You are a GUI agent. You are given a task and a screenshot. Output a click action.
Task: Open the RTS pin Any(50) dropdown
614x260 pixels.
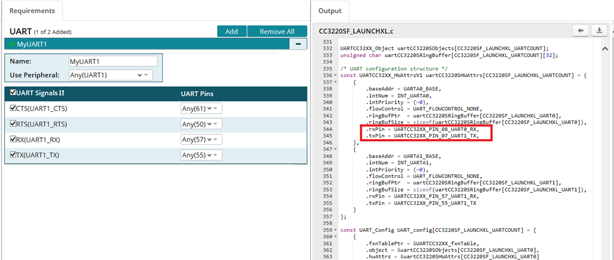(201, 124)
